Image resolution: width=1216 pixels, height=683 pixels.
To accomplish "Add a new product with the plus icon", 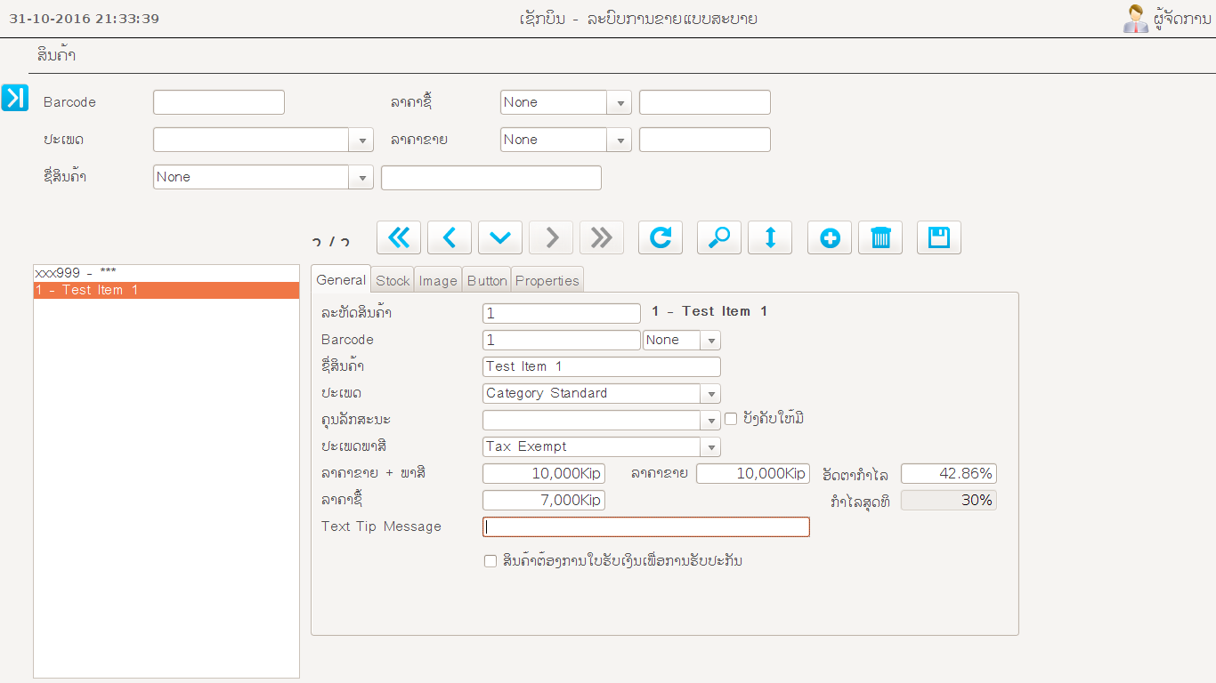I will pyautogui.click(x=830, y=237).
